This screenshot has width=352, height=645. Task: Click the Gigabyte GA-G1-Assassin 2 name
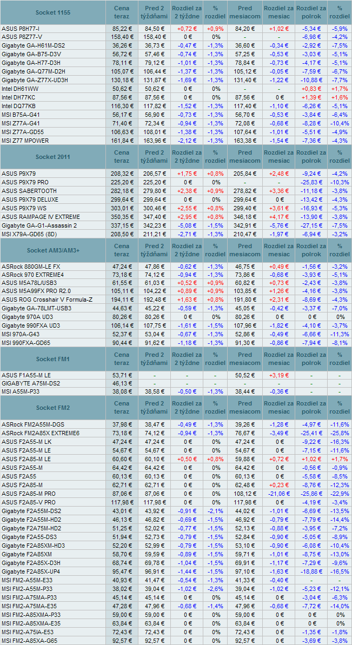(x=39, y=225)
